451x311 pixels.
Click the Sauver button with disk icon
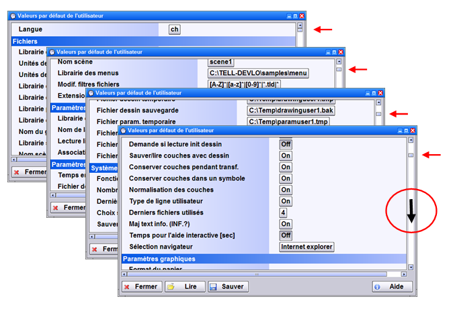point(228,286)
